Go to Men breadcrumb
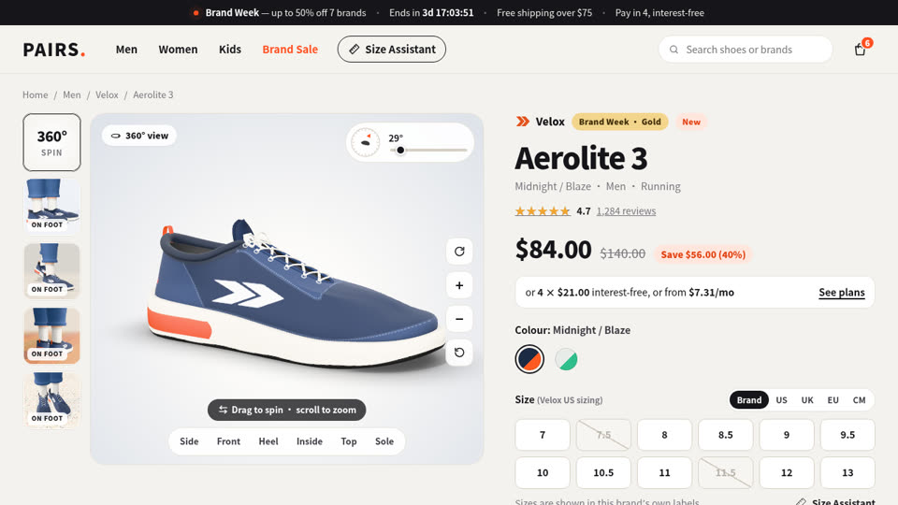The width and height of the screenshot is (898, 505). pos(72,94)
